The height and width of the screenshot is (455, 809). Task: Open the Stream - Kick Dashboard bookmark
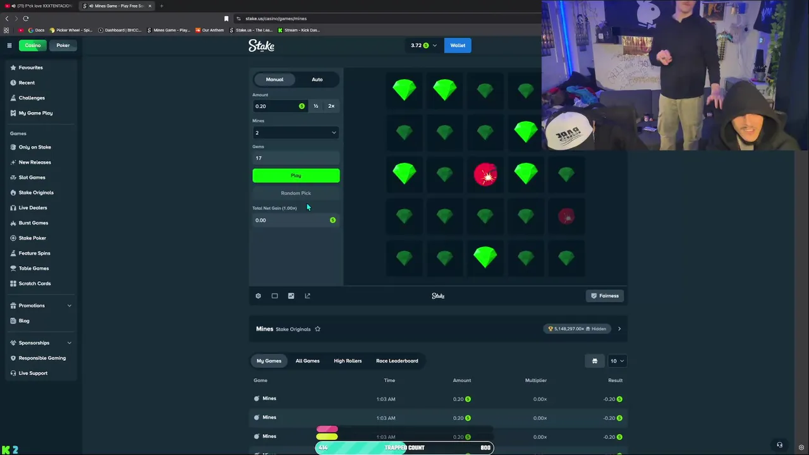[300, 30]
